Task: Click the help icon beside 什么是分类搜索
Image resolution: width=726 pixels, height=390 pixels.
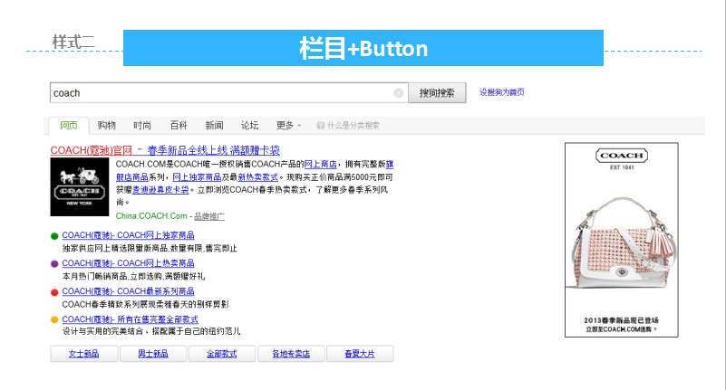Action: pos(321,125)
